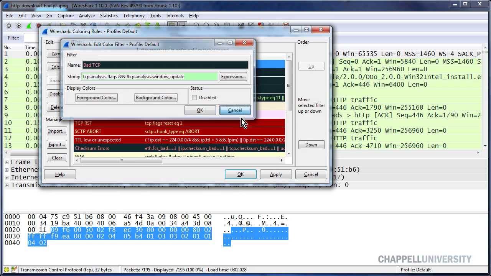Click packet list scroll-right arrow
Screen dimensions: 491x276
point(478,153)
